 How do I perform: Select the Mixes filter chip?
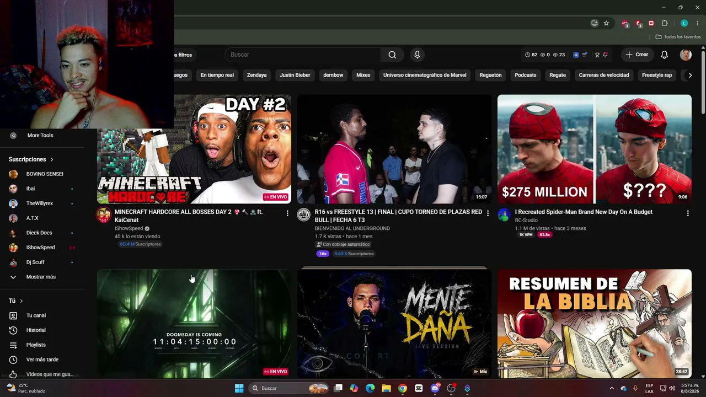[363, 75]
